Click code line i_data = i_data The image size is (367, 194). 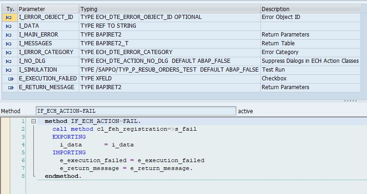(97, 145)
